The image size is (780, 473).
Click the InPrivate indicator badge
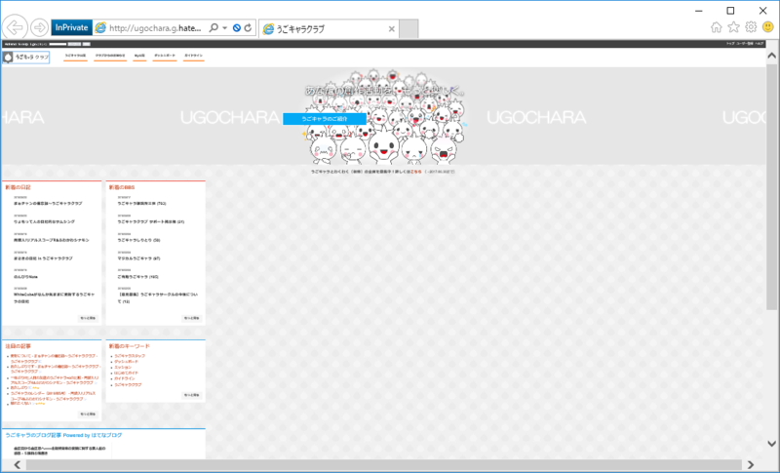tap(71, 28)
